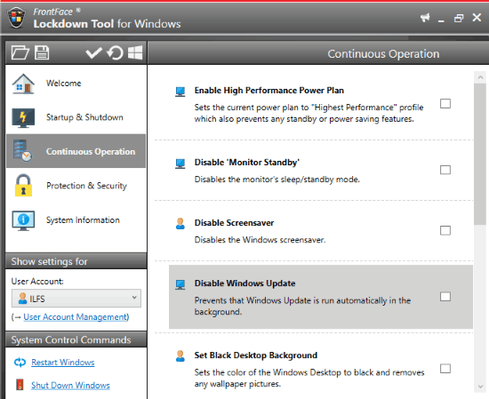Toggle the Disable Windows Update checkbox
Viewport: 489px width, 399px height.
pos(445,297)
